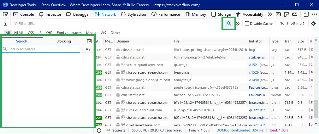Select the quant.js request row
The width and height of the screenshot is (319, 134).
click(x=205, y=65)
